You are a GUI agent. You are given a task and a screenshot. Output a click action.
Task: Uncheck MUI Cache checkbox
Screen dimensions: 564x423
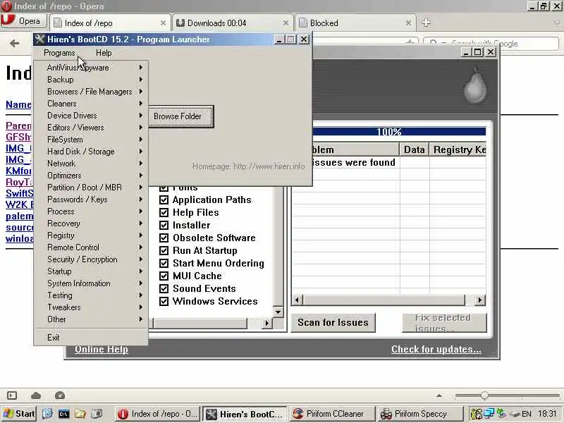pos(164,276)
